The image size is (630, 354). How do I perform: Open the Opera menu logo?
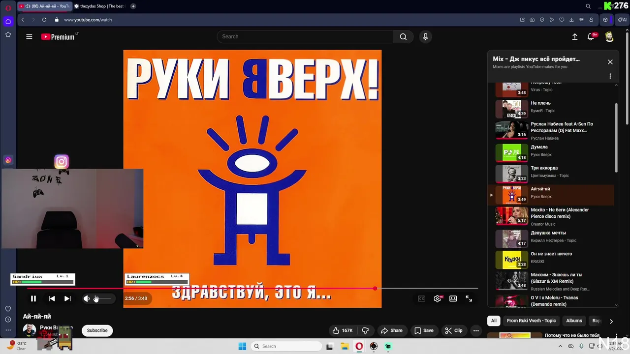[8, 8]
